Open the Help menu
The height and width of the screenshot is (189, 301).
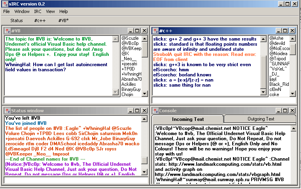coord(64,11)
